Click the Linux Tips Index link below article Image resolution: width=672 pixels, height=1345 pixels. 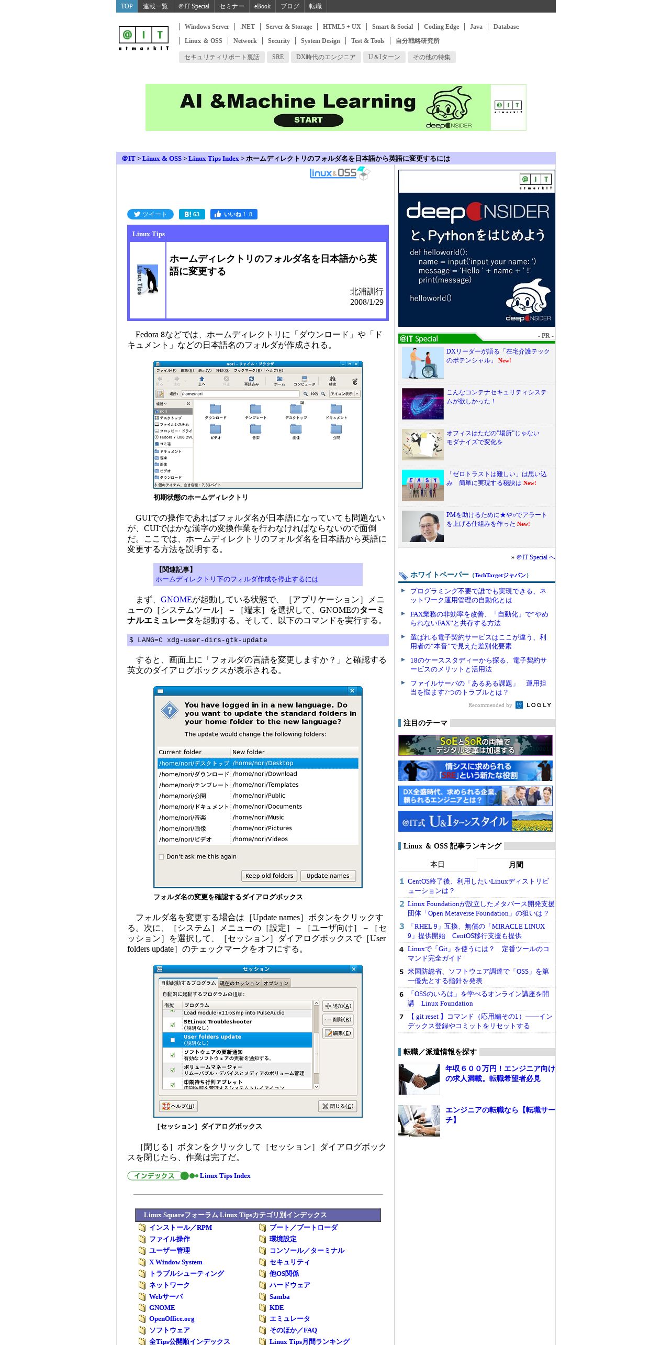pyautogui.click(x=225, y=1176)
